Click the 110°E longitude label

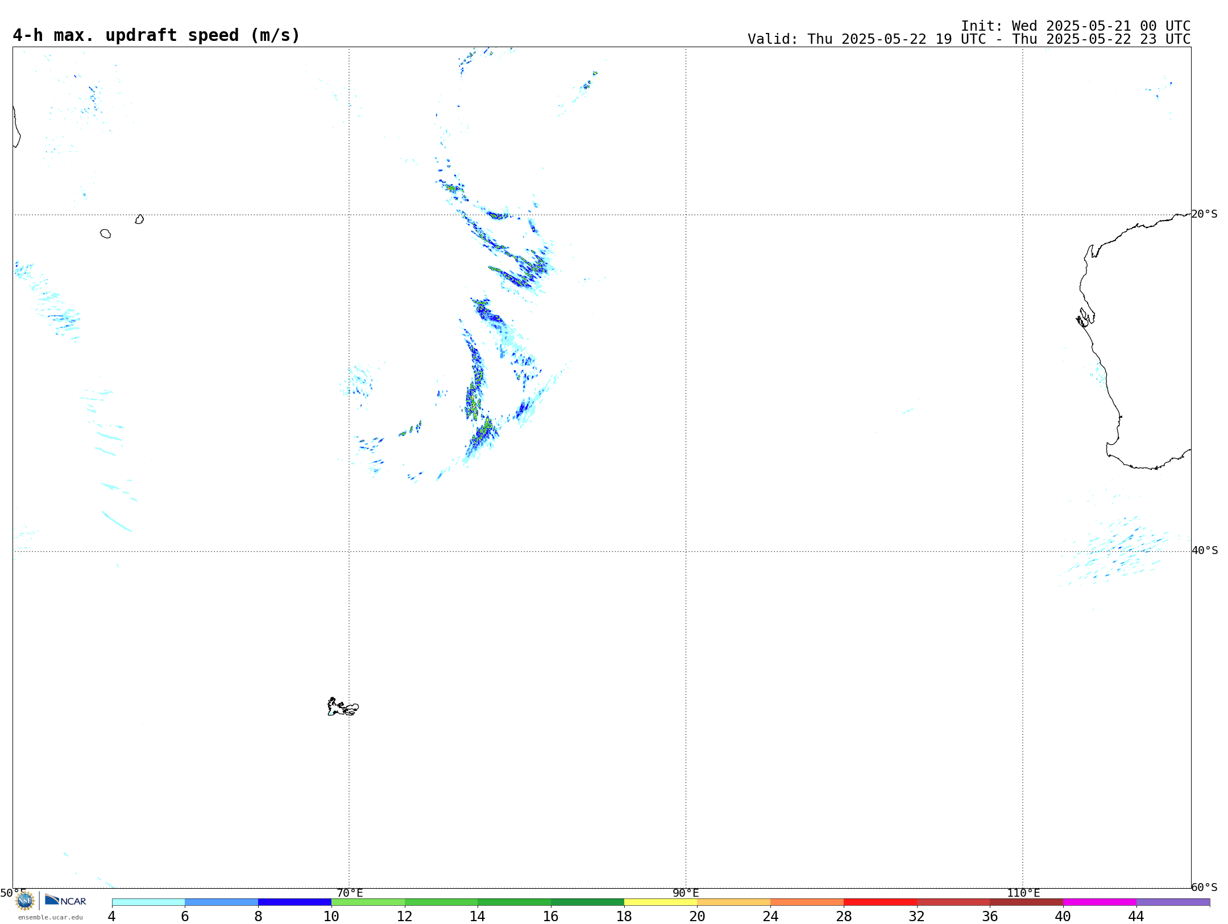pyautogui.click(x=1023, y=893)
